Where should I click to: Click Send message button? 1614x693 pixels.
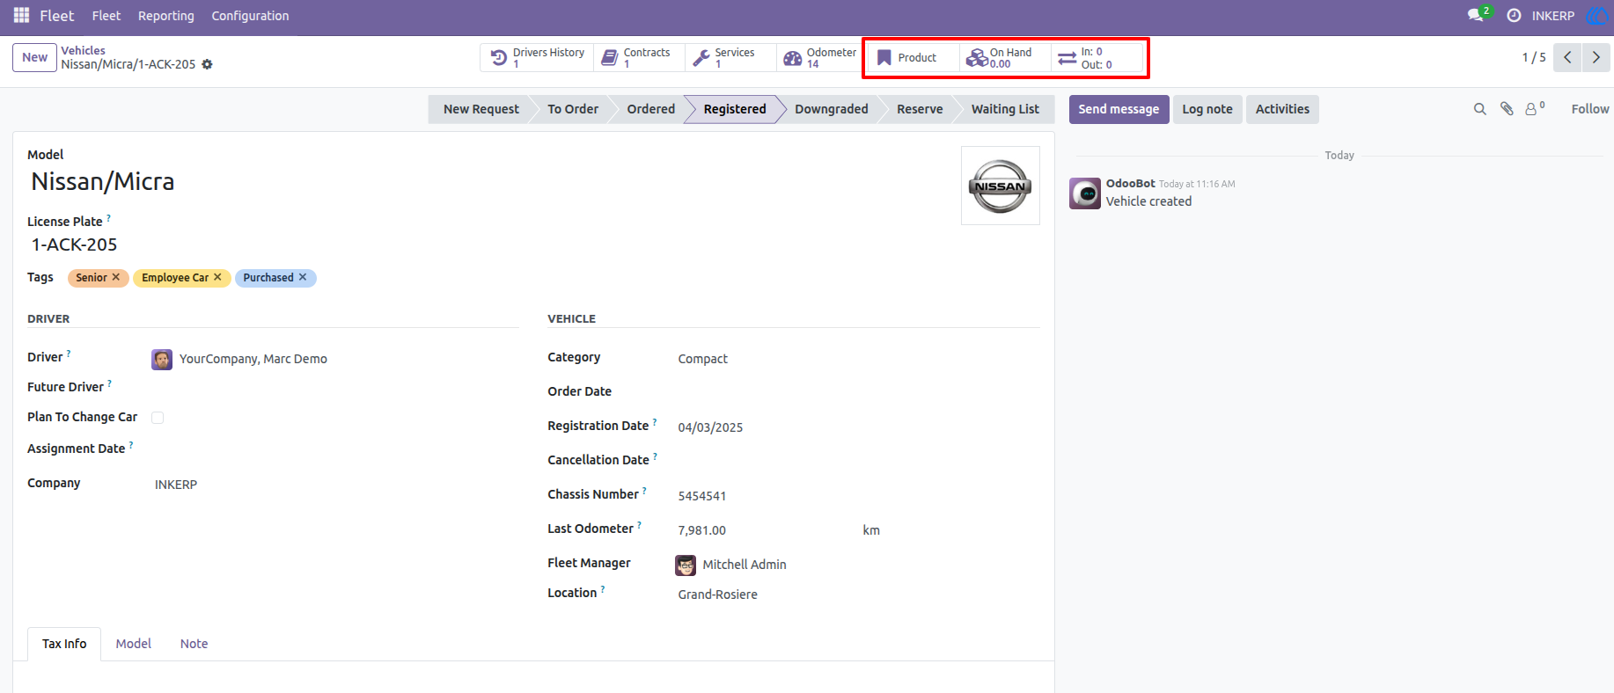(x=1119, y=109)
